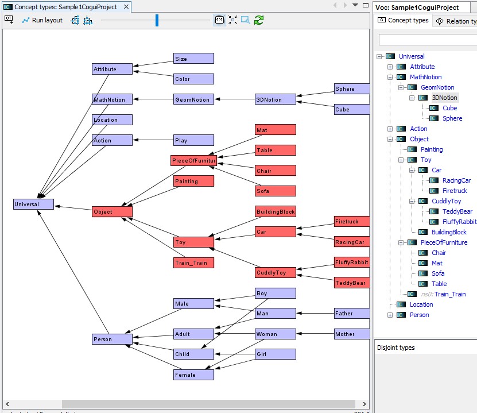Click the scroll right arrow

[364, 404]
